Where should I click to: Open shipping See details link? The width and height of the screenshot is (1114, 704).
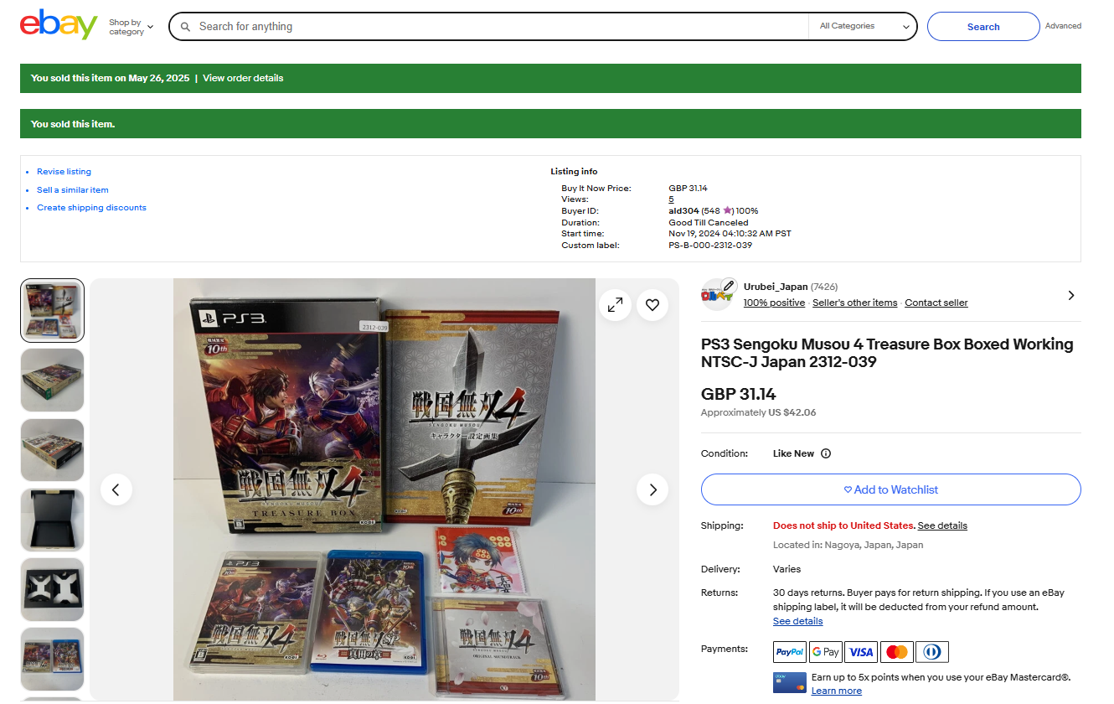click(942, 525)
